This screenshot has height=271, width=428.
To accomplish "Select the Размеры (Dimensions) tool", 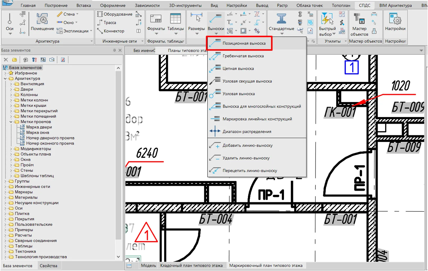I will (196, 19).
